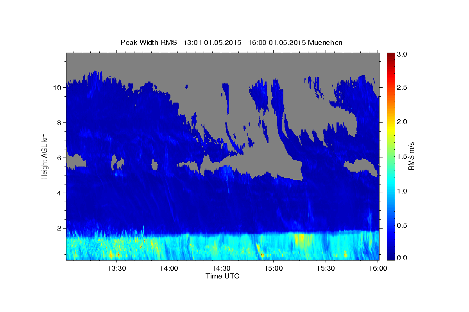This screenshot has width=469, height=312.
Task: Click the 13:30 time tick label
Action: click(x=116, y=268)
